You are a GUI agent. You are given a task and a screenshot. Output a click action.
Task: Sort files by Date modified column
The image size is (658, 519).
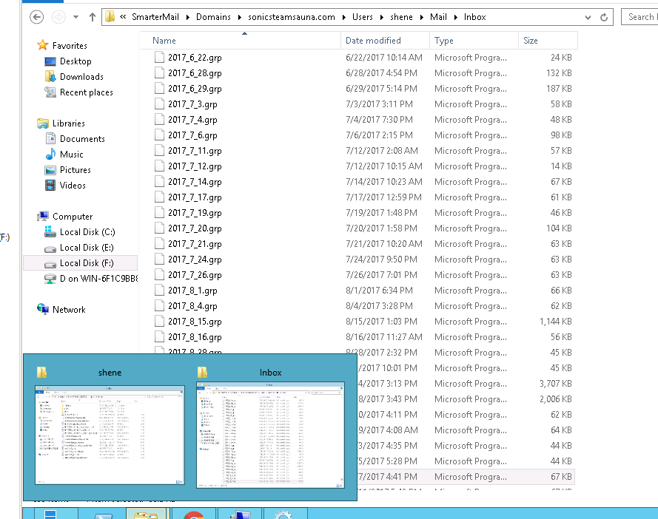coord(373,41)
